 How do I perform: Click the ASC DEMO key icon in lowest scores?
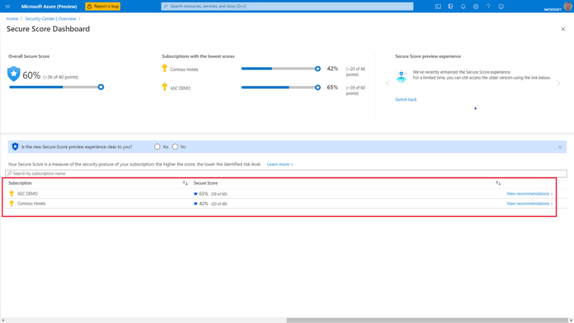point(164,87)
